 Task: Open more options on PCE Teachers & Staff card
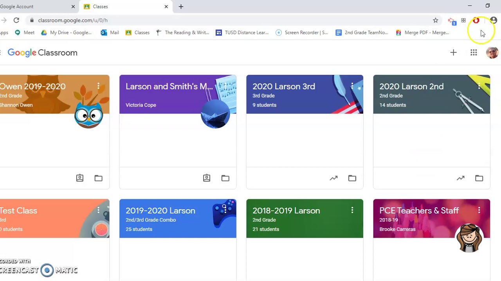coord(479,210)
